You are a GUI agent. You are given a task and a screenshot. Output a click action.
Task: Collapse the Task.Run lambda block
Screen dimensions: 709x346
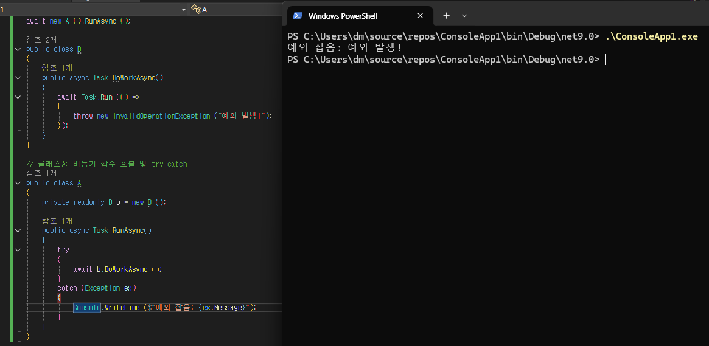(18, 97)
